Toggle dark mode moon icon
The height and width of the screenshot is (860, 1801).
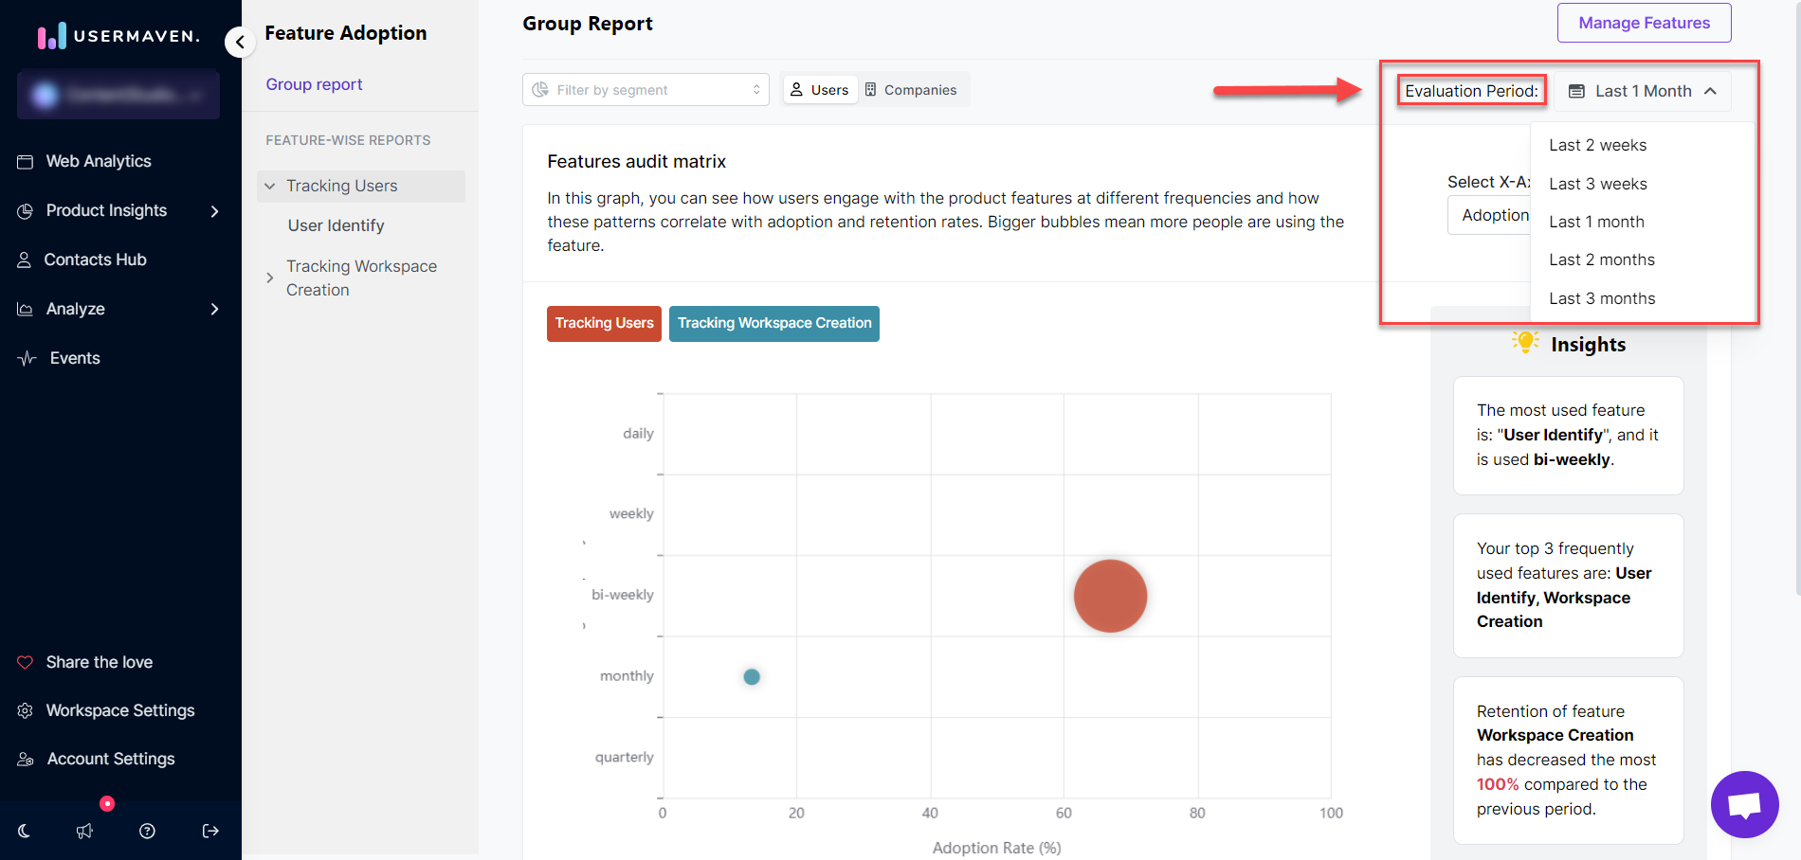pyautogui.click(x=25, y=831)
